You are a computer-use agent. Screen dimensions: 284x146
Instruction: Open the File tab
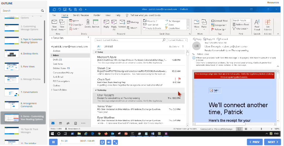pyautogui.click(x=54, y=15)
